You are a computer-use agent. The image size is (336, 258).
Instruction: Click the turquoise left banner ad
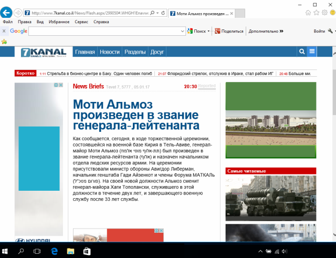pyautogui.click(x=39, y=159)
